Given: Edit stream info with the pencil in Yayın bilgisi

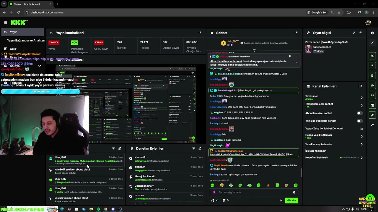Looking at the screenshot, I should [x=354, y=33].
